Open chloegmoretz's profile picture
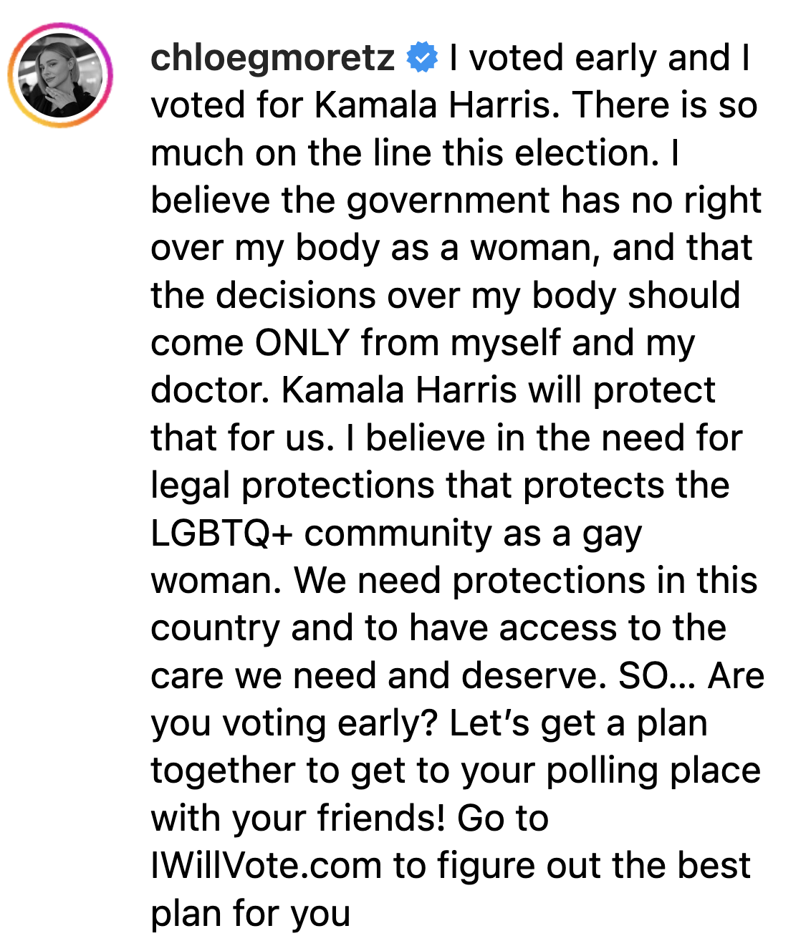 point(60,75)
